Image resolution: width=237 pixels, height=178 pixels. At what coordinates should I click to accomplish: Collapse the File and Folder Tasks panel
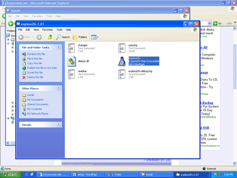tap(59, 47)
